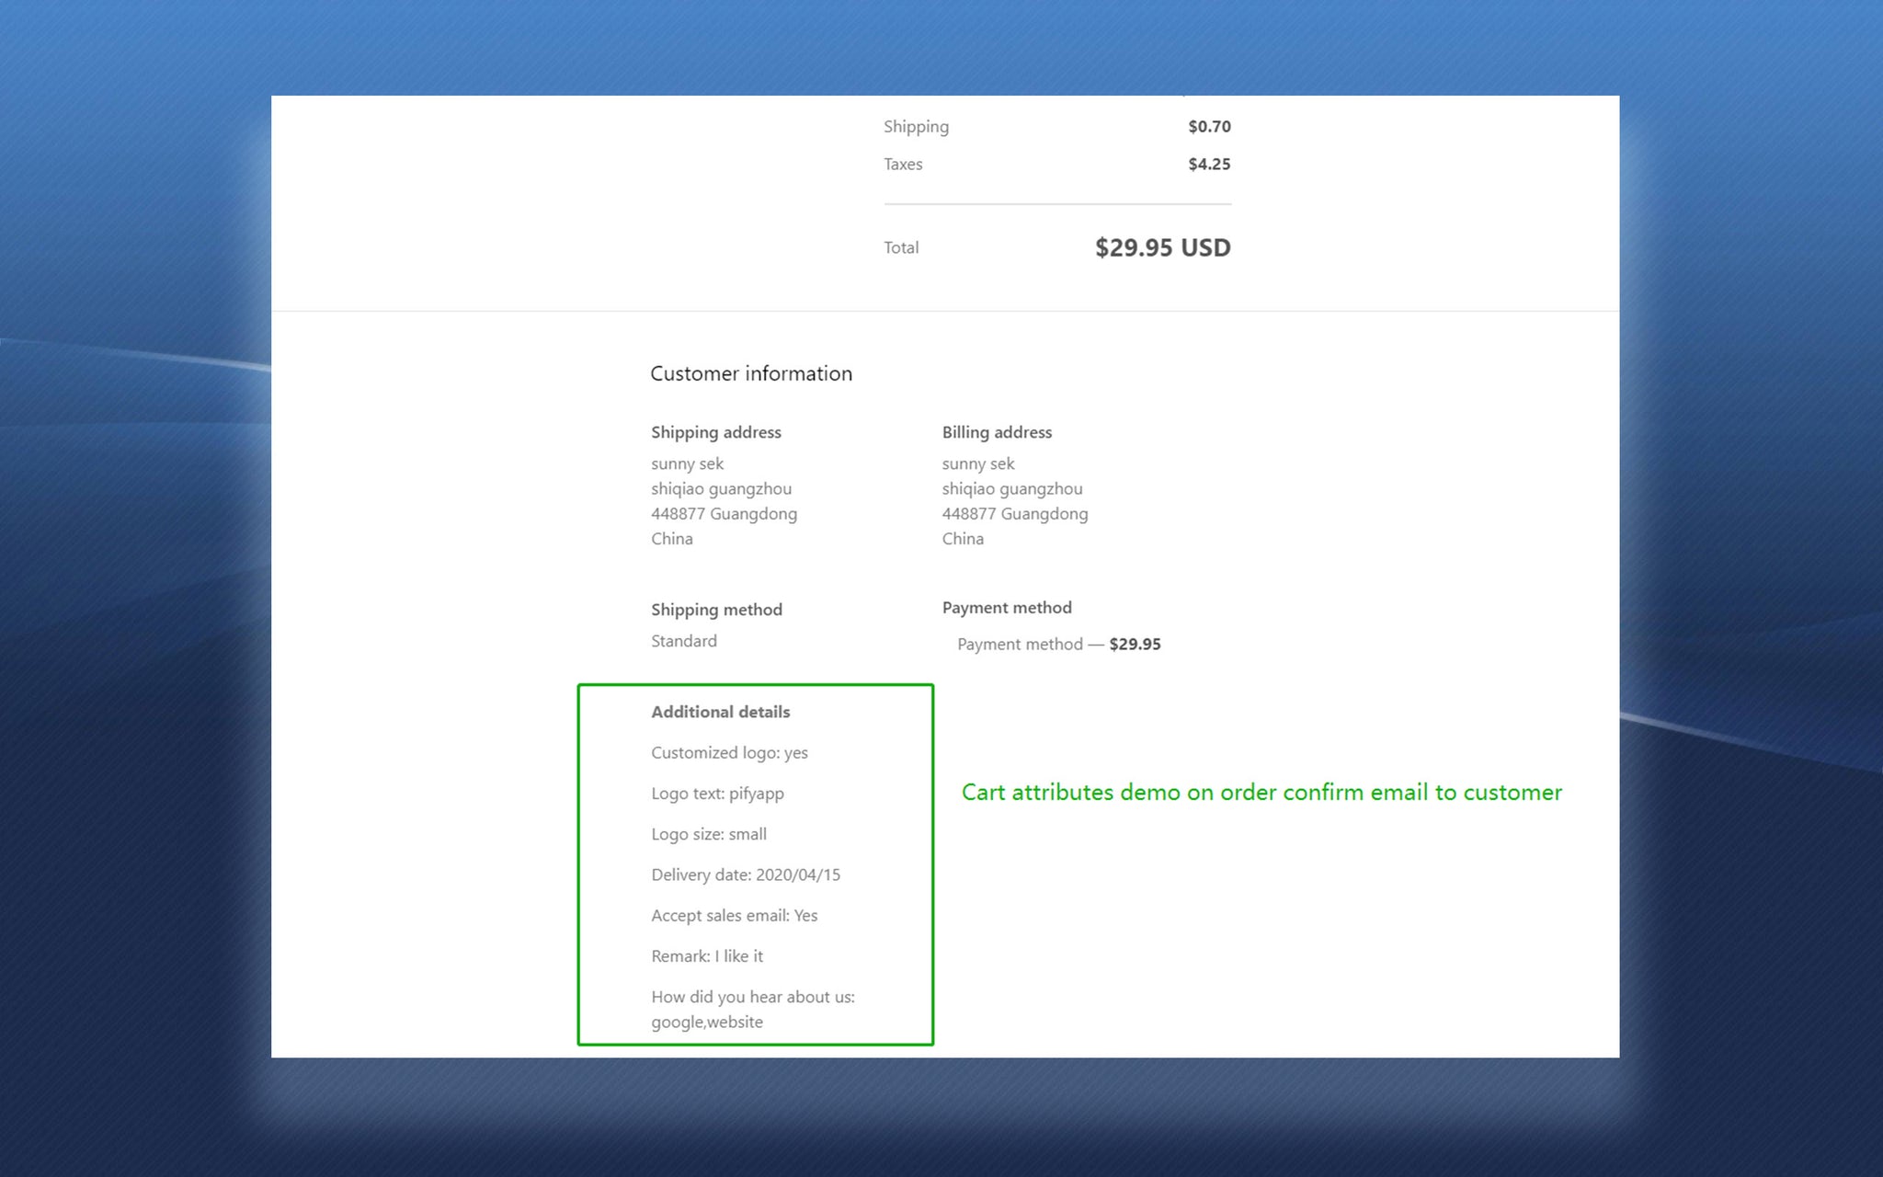Click the Additional details heading
Viewport: 1883px width, 1177px height.
(720, 712)
